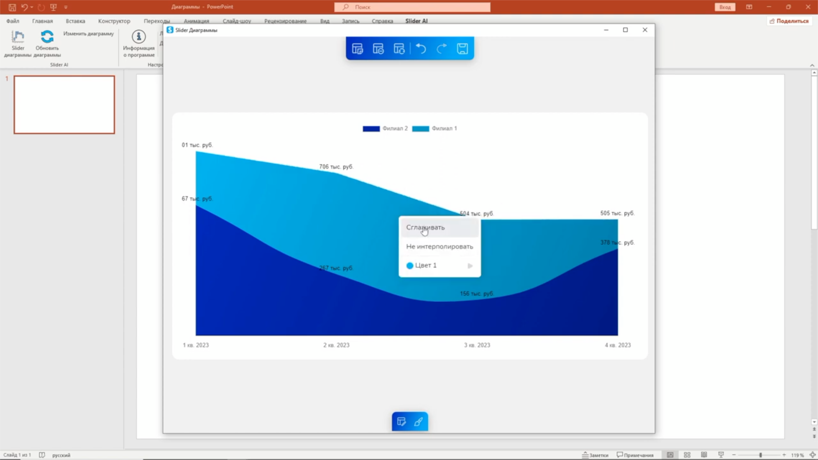Viewport: 818px width, 460px height.
Task: Click the Slider диаграммы ribbon icon
Action: 18,44
